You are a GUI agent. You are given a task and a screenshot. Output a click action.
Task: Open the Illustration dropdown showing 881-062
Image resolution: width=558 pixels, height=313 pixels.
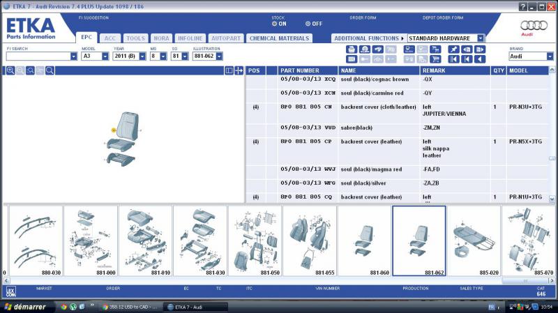pyautogui.click(x=219, y=56)
